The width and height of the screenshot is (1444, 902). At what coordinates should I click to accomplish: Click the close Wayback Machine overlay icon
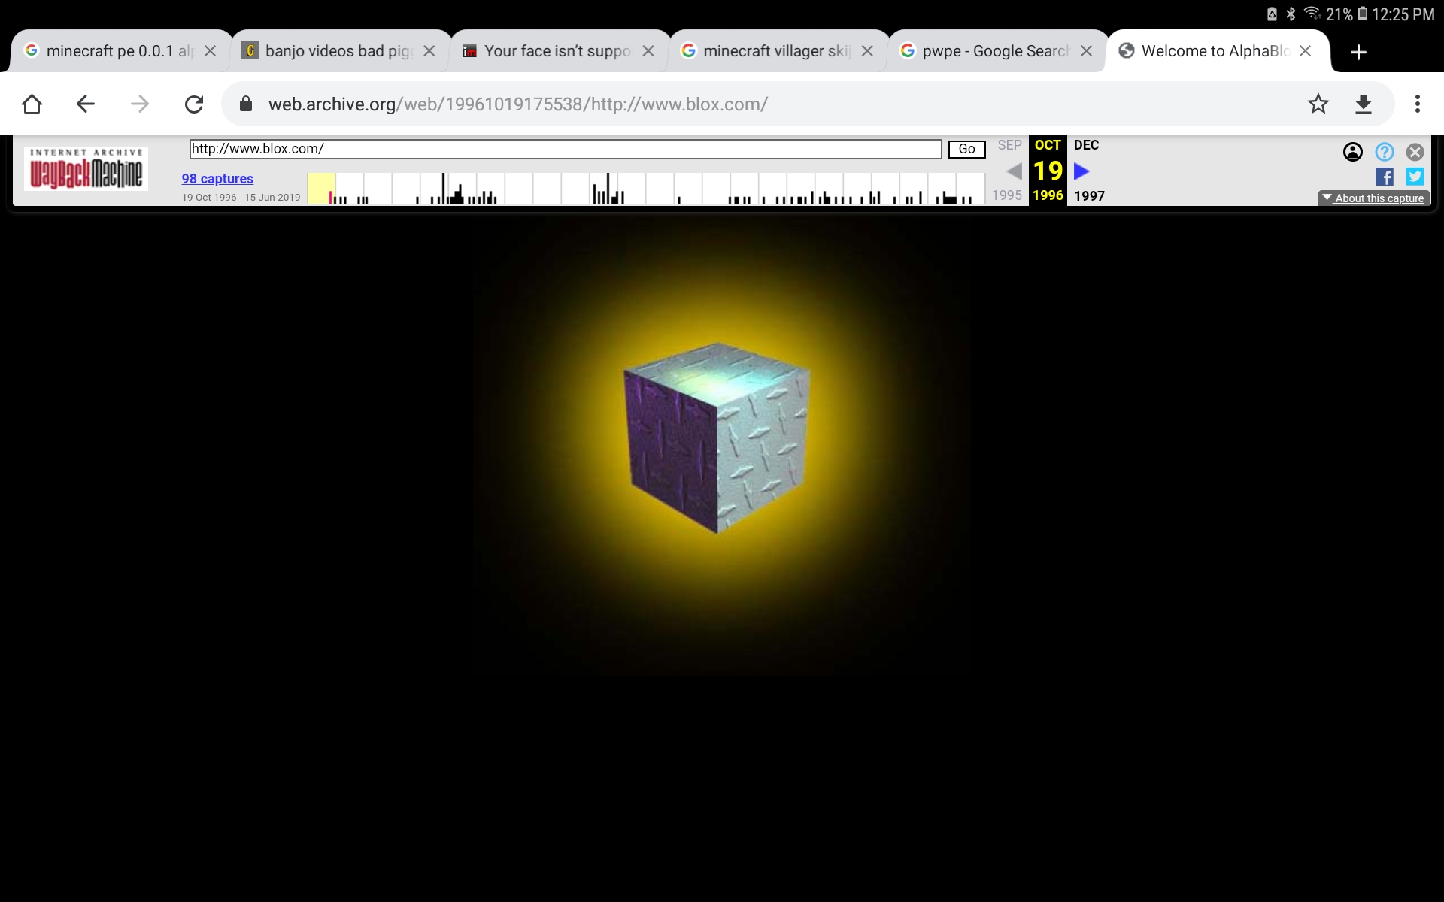click(x=1416, y=150)
